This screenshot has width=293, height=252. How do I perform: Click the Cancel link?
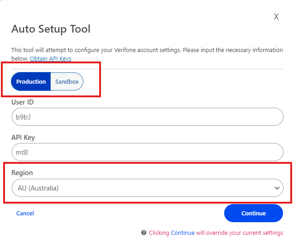(x=25, y=213)
